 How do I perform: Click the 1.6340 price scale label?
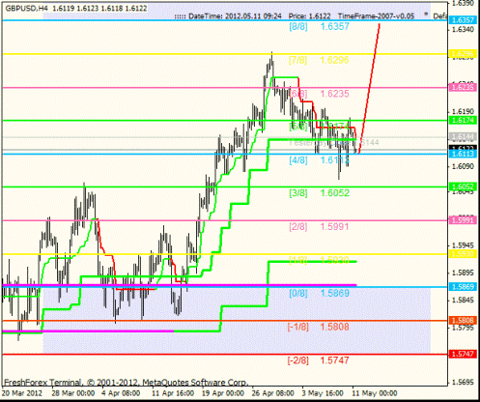[463, 30]
